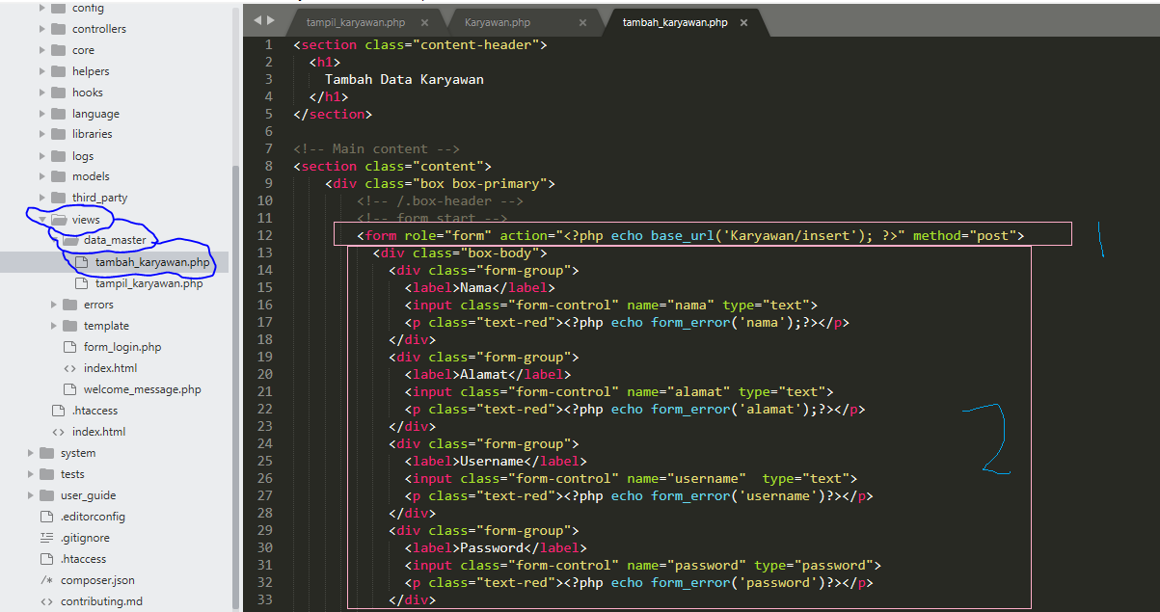
Task: Expand the system folder arrow
Action: tap(31, 453)
